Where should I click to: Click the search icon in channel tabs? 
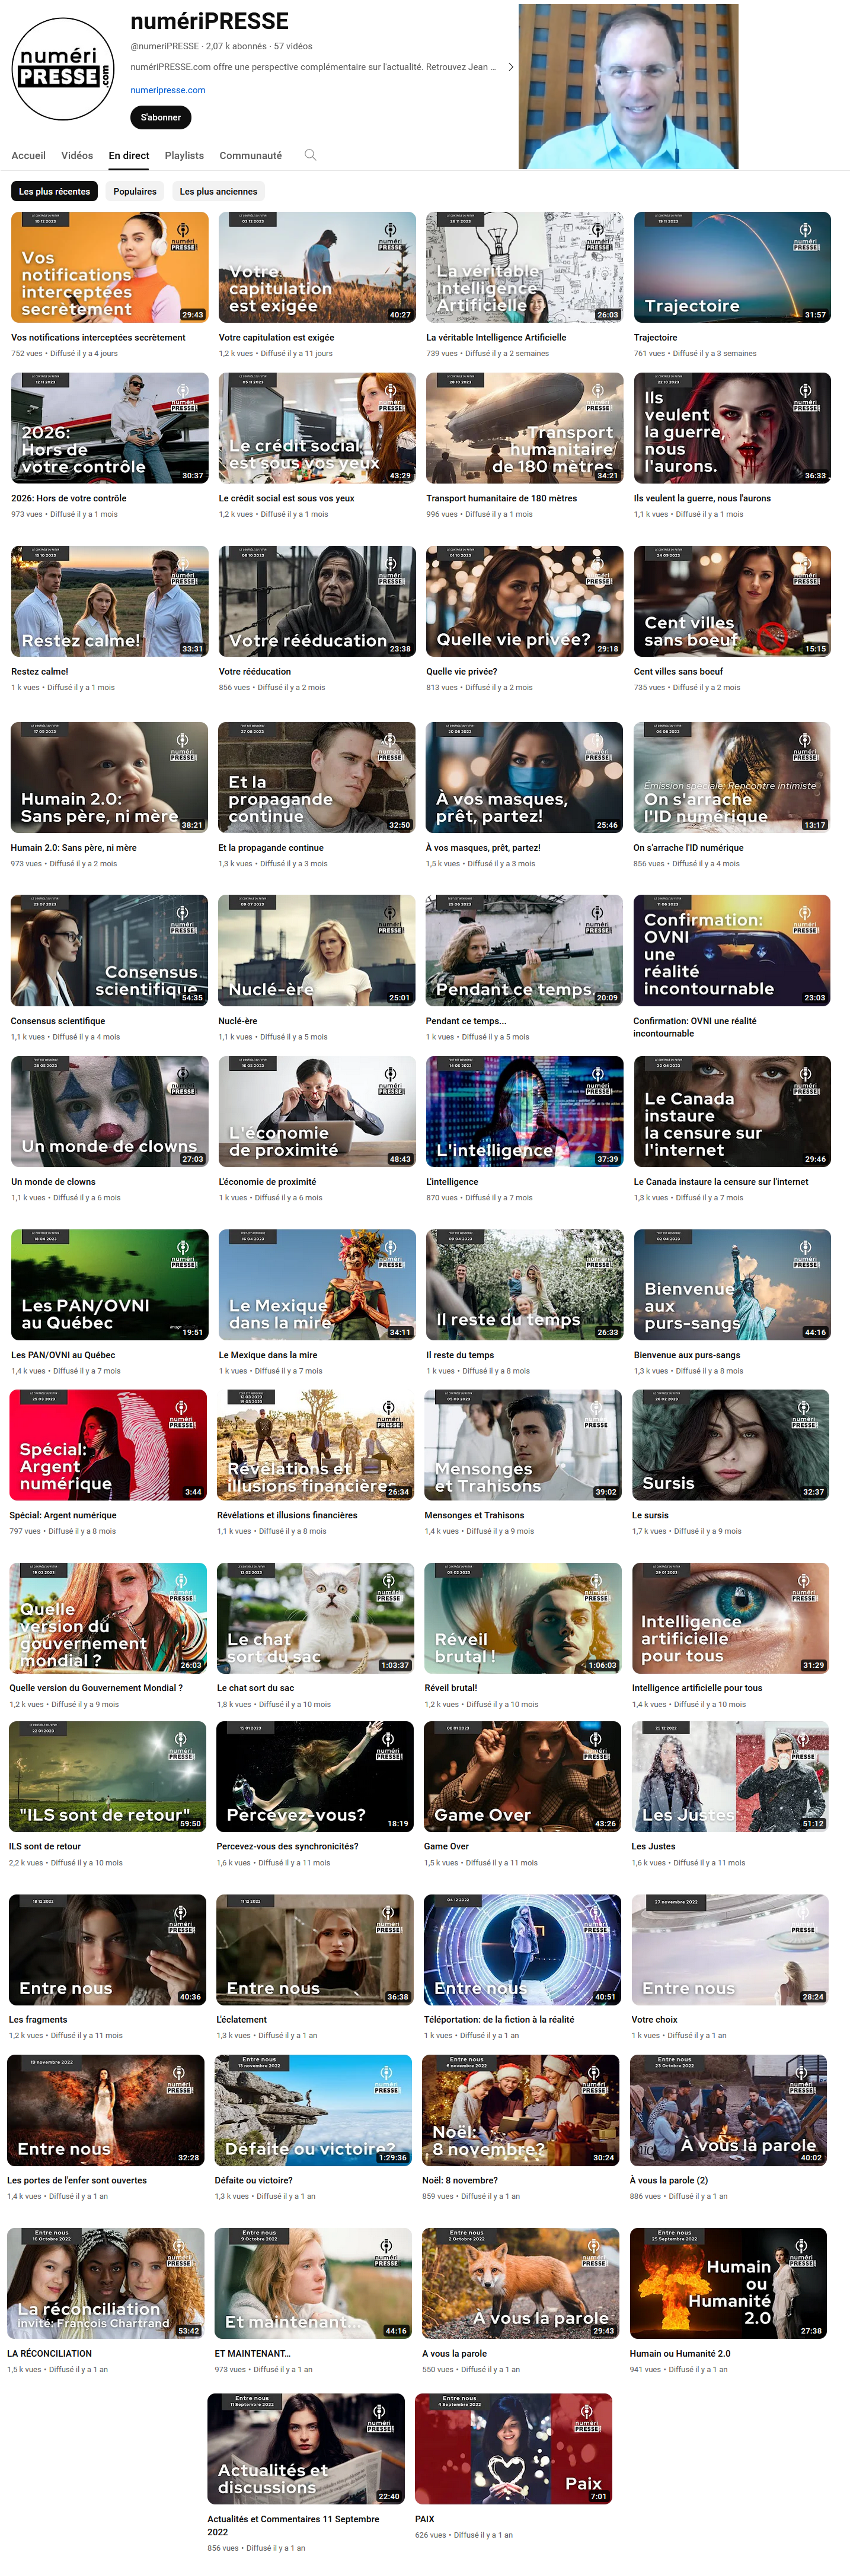point(310,155)
